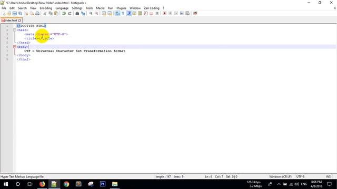Close the index.html tab with its X
Screen dimensions: 337x189
[19, 20]
